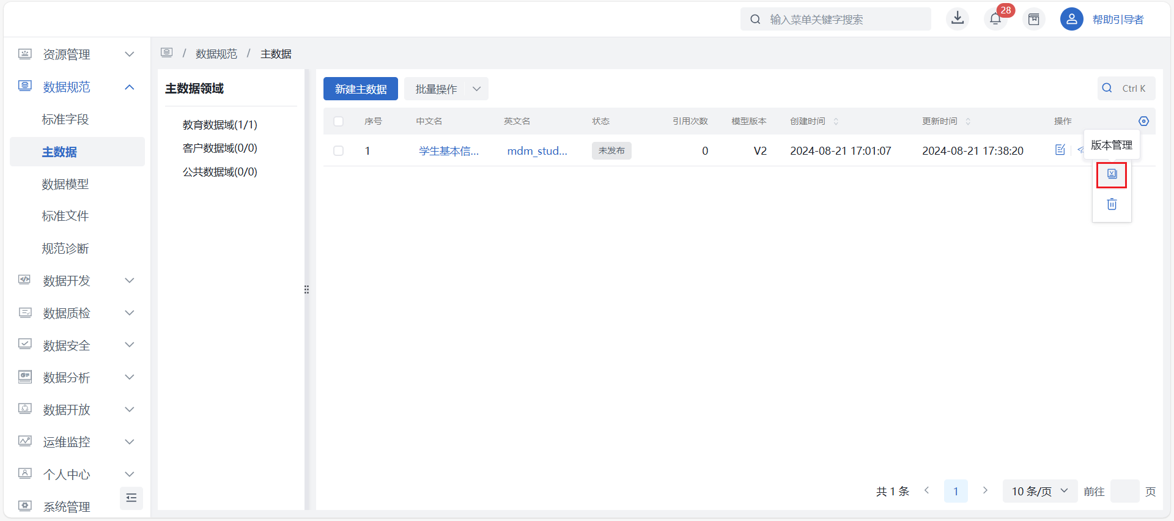Open the notification bell
This screenshot has width=1174, height=521.
(x=995, y=19)
